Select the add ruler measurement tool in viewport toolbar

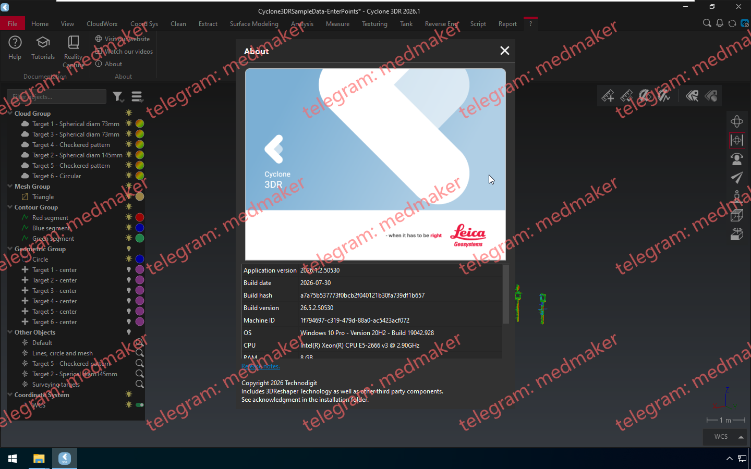pos(608,95)
